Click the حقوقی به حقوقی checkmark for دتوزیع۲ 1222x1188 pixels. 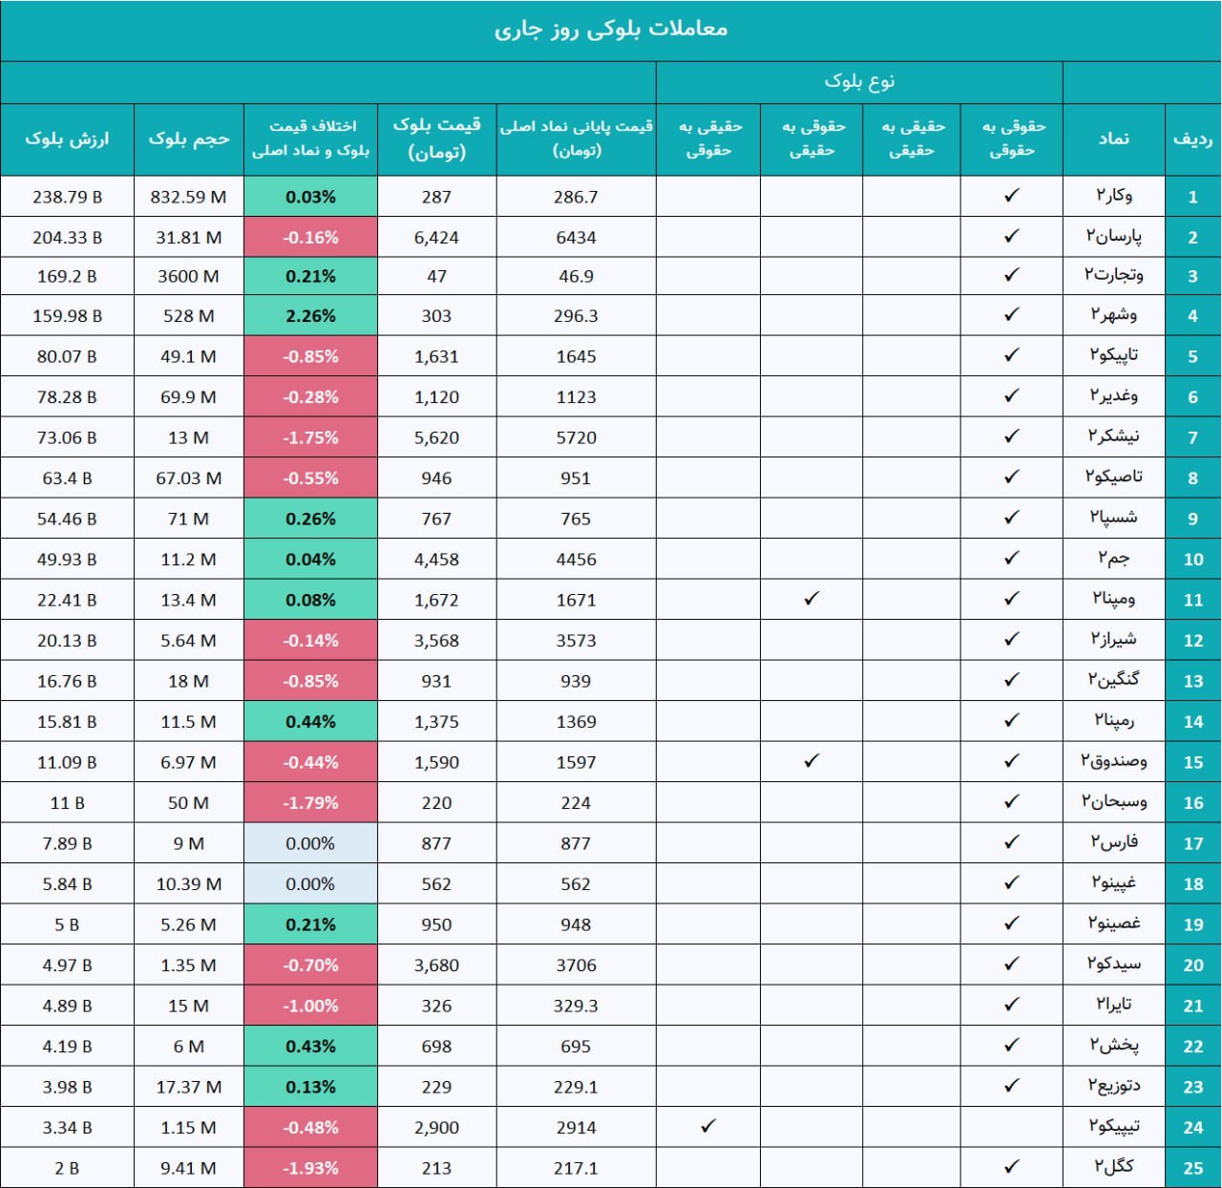tap(1012, 1086)
